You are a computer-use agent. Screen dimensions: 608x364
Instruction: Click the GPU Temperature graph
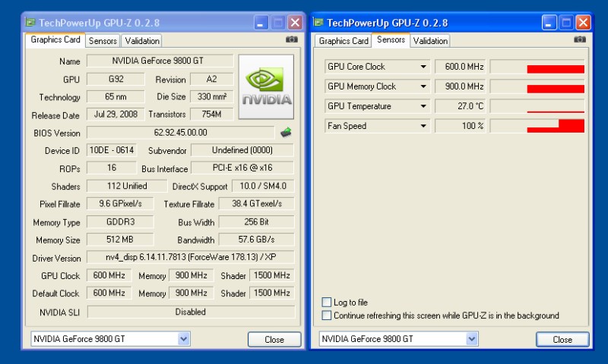click(537, 106)
